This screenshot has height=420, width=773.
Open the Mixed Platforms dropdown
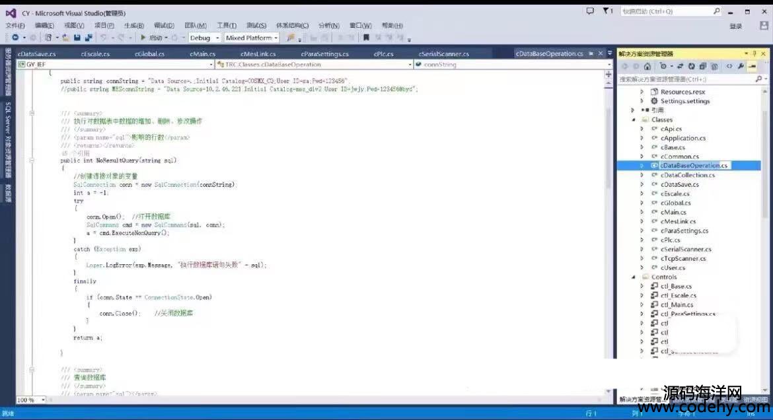click(x=252, y=38)
